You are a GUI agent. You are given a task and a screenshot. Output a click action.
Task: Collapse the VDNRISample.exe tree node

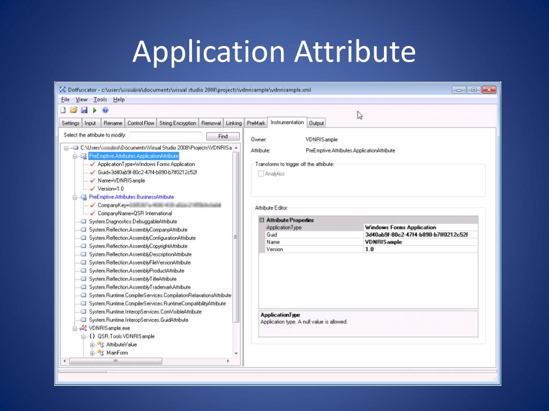point(75,329)
